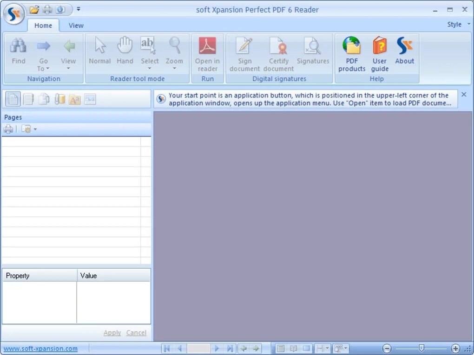Open www.soft-xpansion.com link
474x355 pixels.
[x=40, y=349]
